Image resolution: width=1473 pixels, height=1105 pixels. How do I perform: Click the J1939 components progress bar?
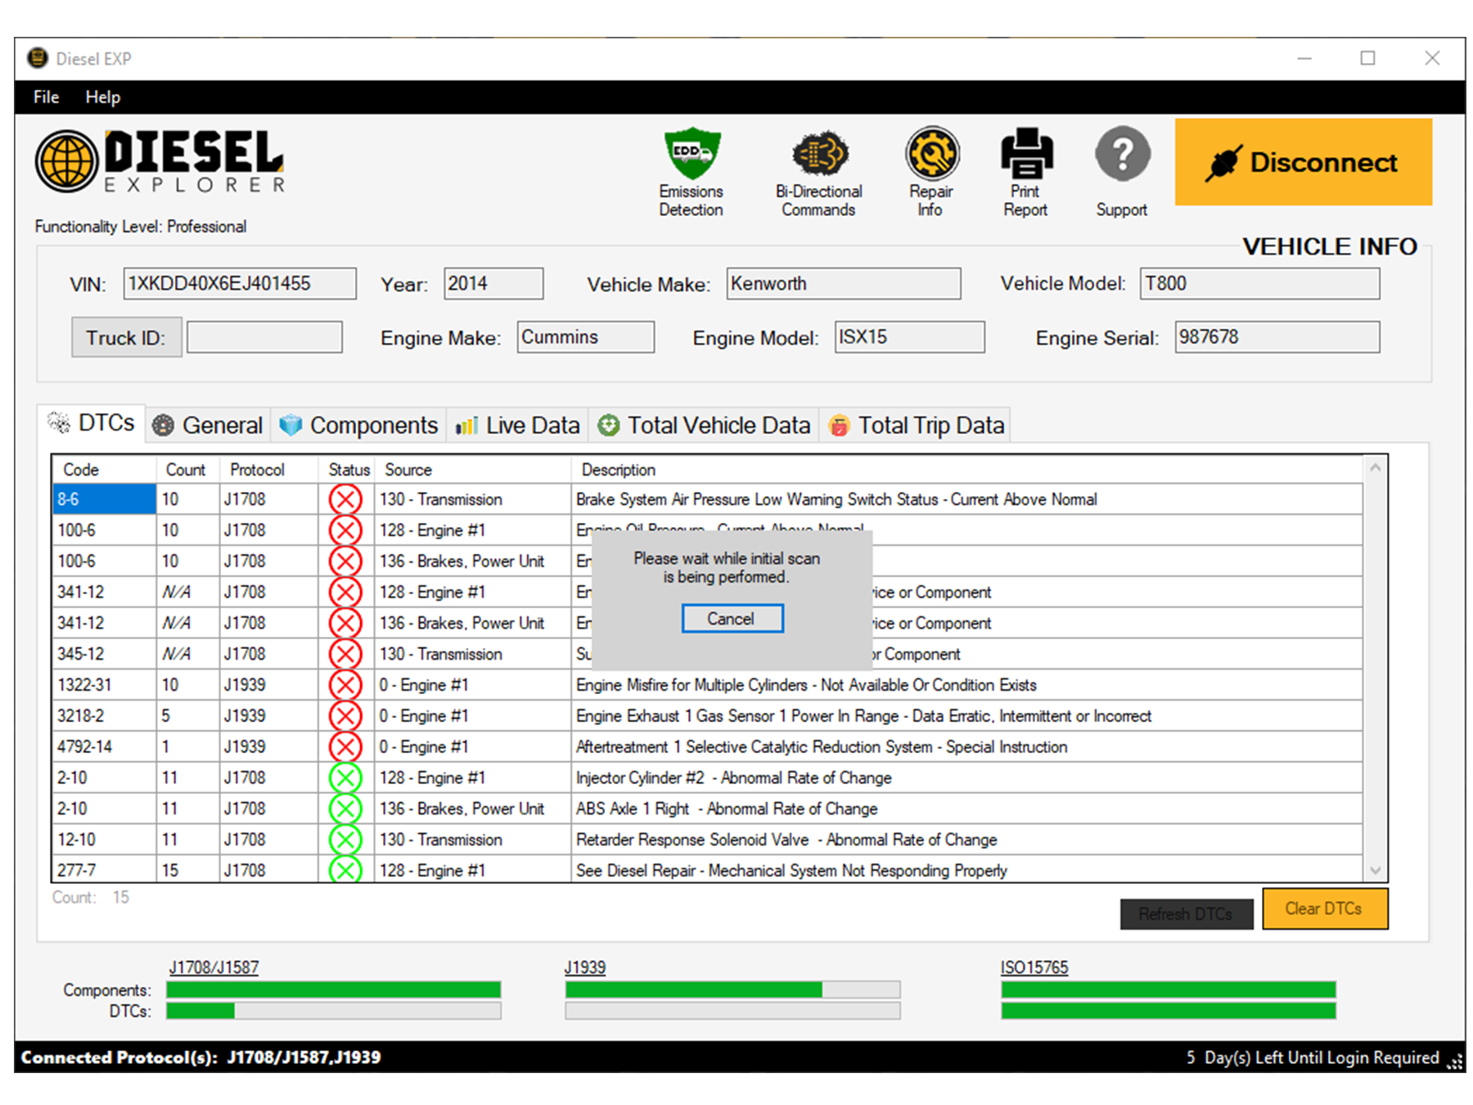pos(732,989)
